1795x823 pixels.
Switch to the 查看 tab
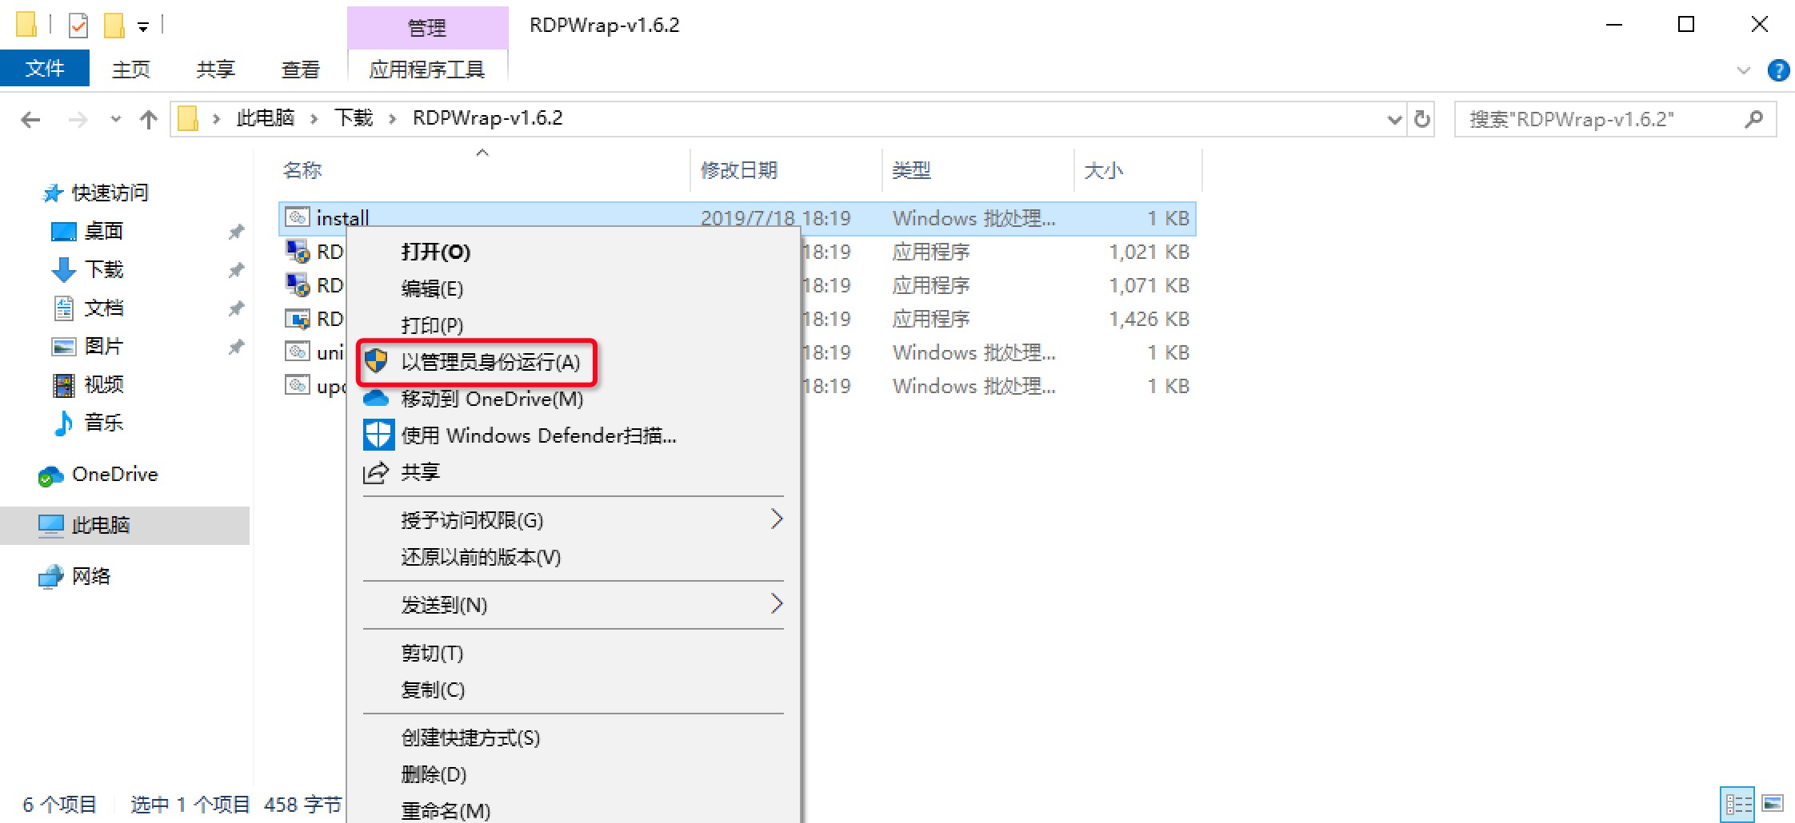coord(301,70)
